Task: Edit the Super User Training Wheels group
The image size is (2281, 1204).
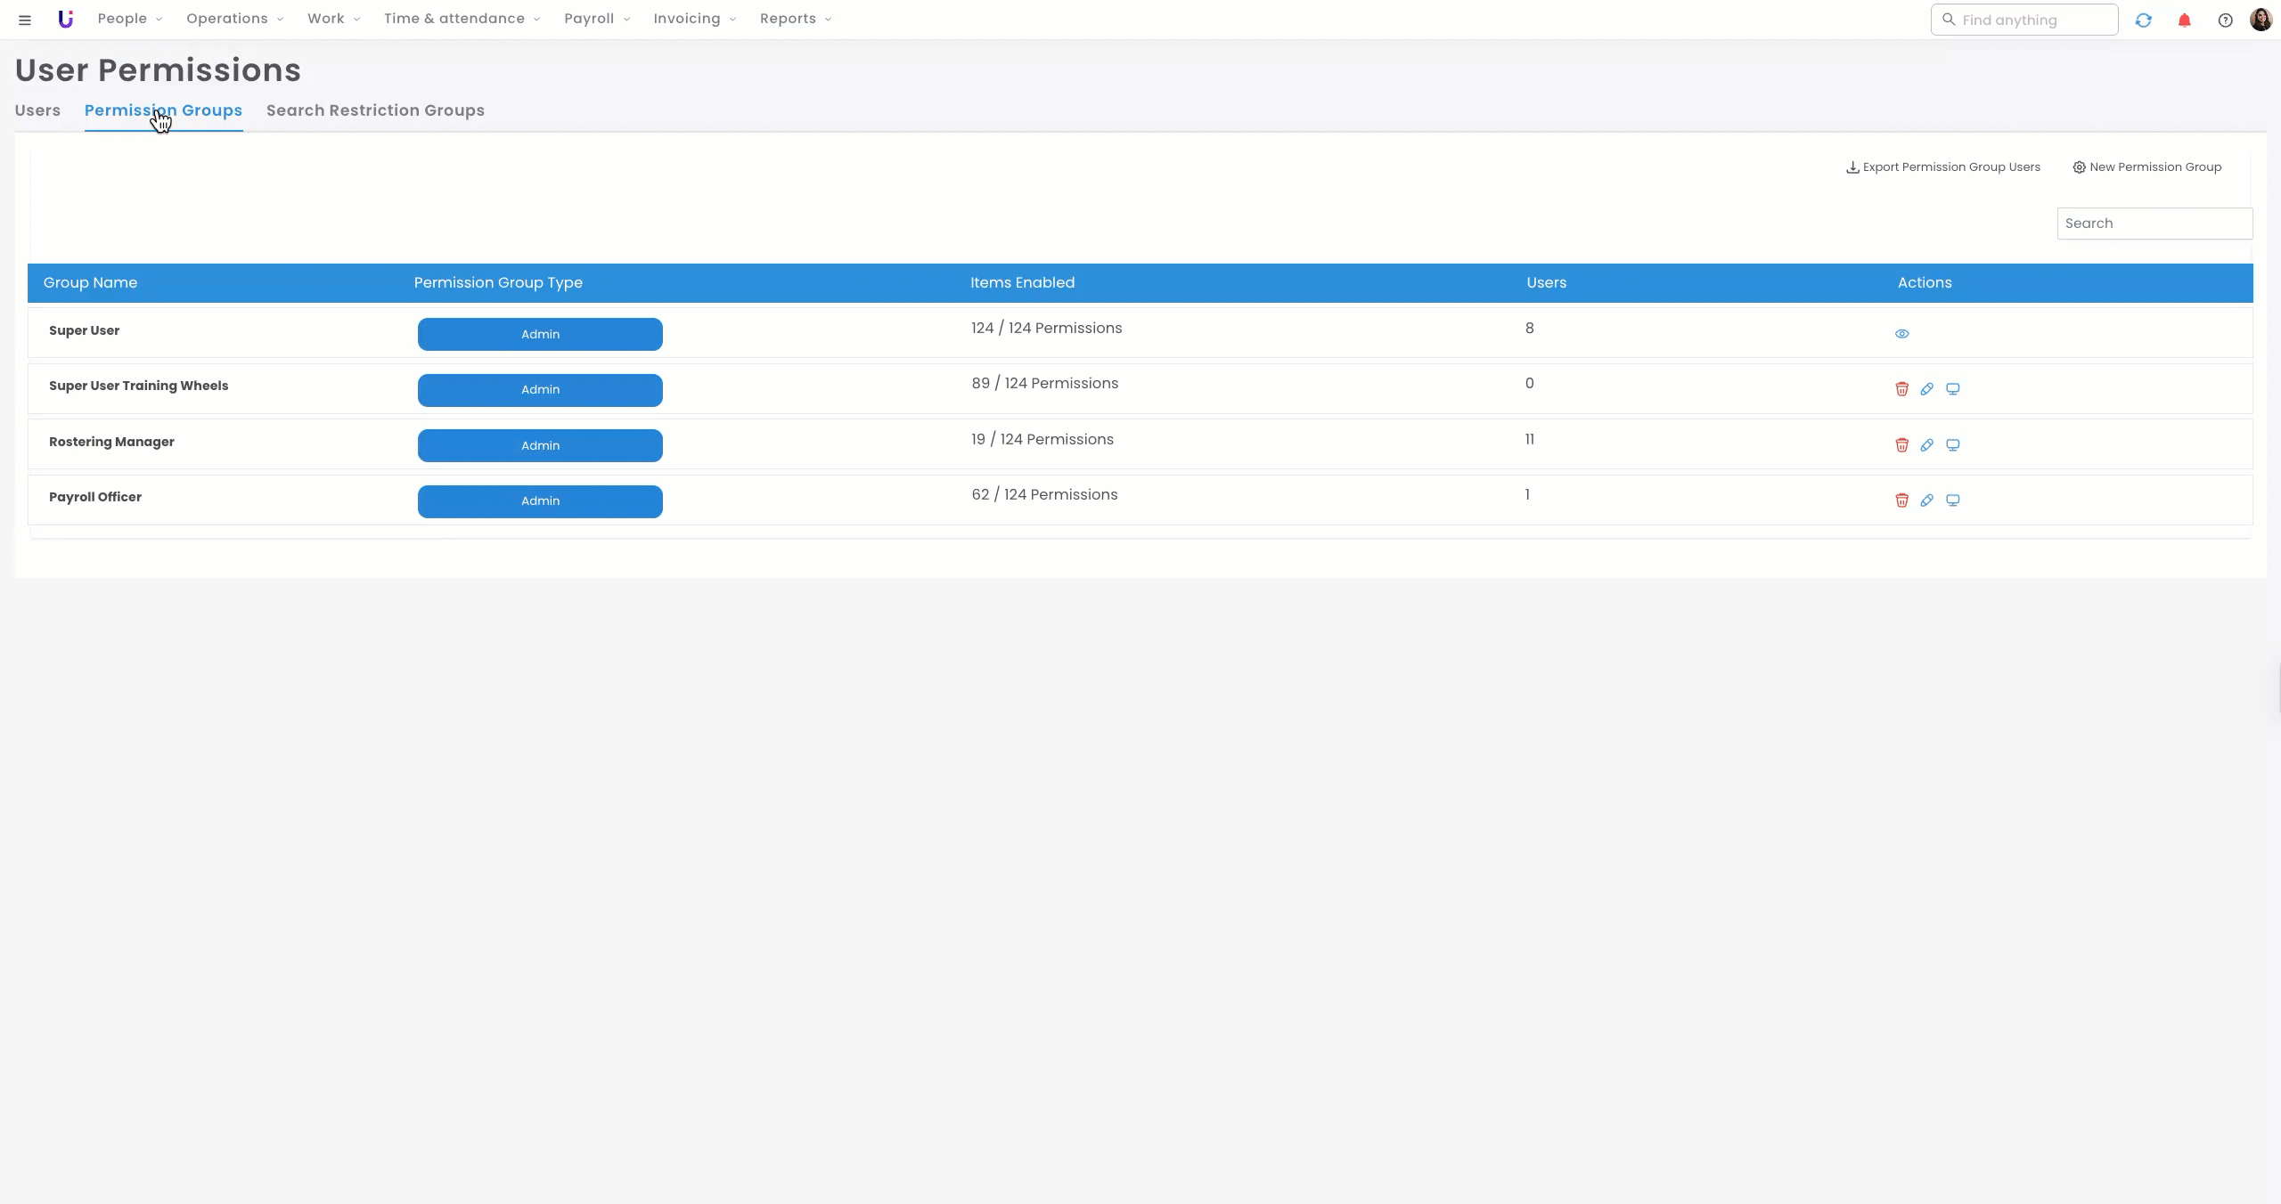Action: tap(1926, 389)
